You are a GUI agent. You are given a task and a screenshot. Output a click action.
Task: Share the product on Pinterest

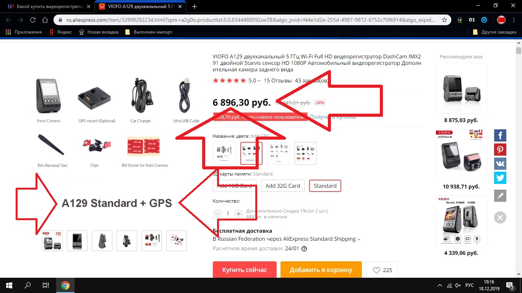pos(500,150)
